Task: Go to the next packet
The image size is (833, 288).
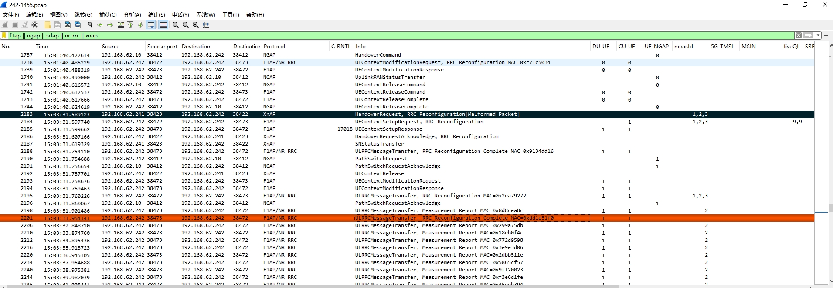Action: 110,25
